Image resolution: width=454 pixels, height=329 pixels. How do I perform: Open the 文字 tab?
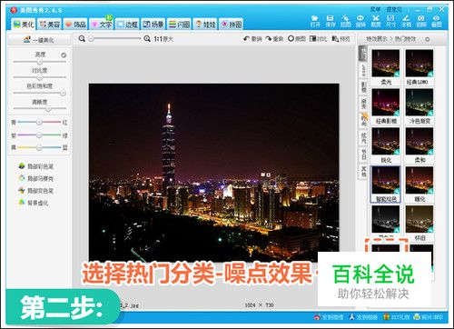pyautogui.click(x=102, y=24)
